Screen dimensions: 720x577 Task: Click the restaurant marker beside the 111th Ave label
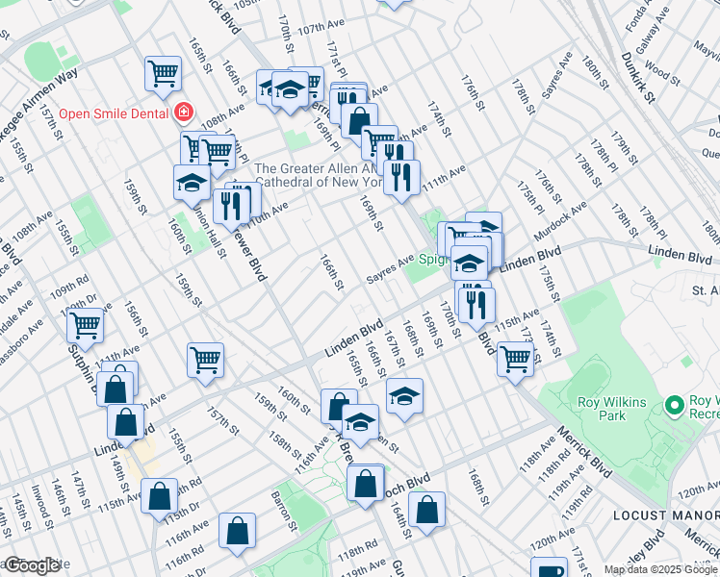coord(401,178)
